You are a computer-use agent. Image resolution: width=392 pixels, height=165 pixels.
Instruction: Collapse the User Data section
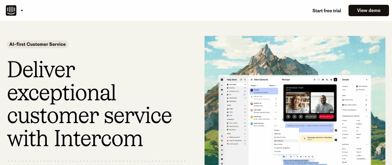pyautogui.click(x=367, y=145)
